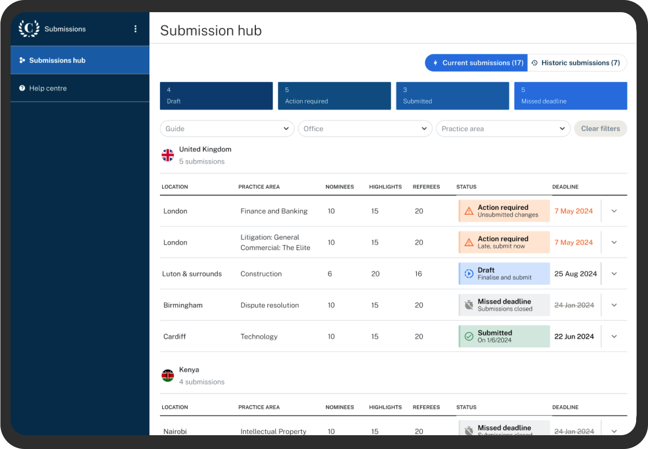Click the Clear filters button

click(600, 129)
